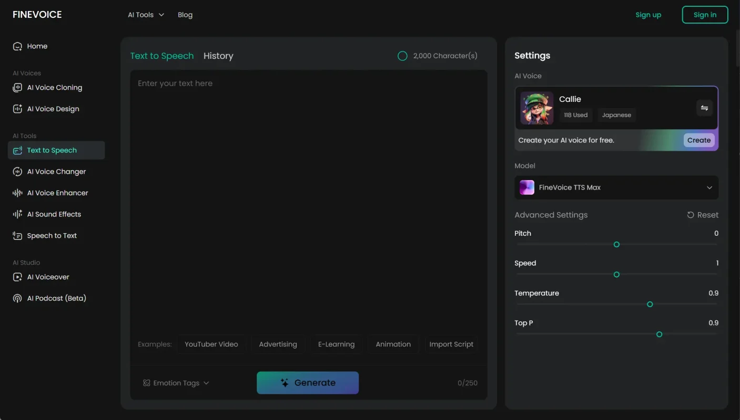Expand the AI Tools menu
The height and width of the screenshot is (420, 740).
[146, 15]
